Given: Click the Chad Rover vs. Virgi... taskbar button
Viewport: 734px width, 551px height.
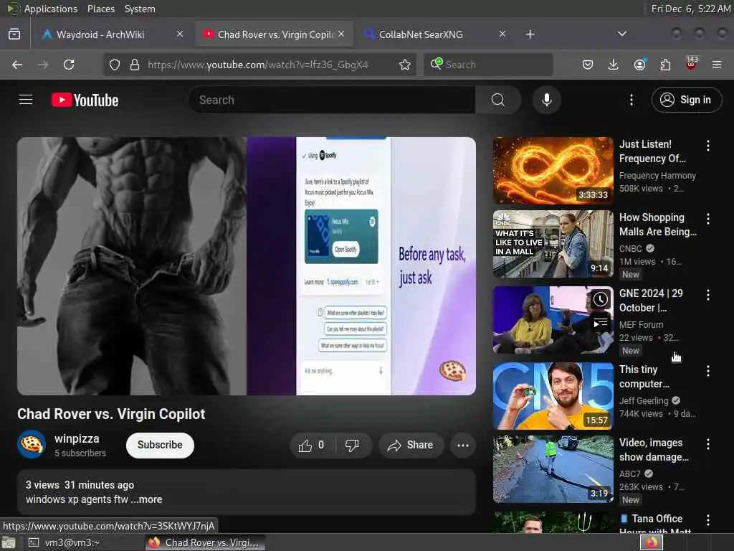Looking at the screenshot, I should click(x=205, y=542).
